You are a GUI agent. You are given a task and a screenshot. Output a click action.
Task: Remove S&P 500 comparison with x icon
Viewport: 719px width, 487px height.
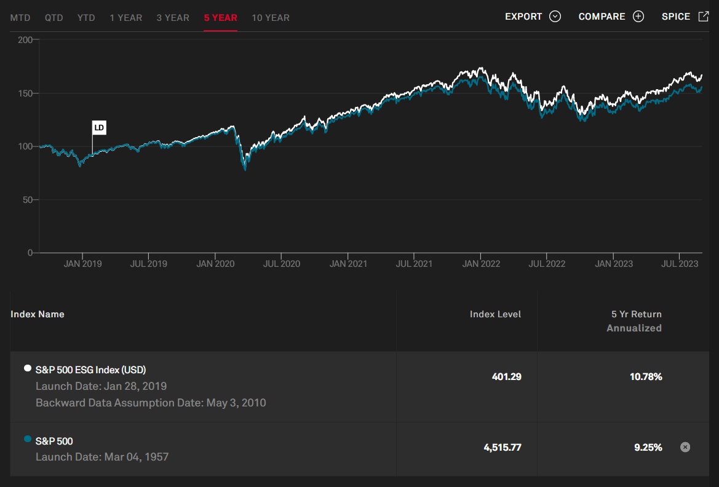685,447
